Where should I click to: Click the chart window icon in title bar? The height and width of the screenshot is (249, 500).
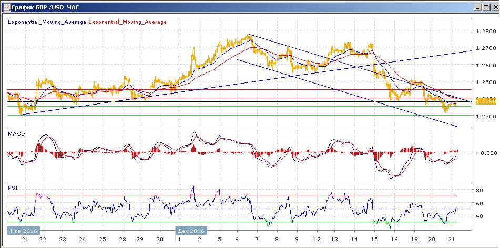tap(6, 7)
